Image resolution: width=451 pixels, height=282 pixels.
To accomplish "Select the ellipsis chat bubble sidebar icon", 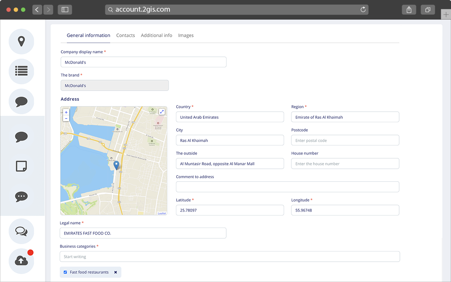I will coord(21,196).
